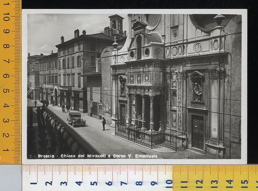Click the number 6 on the vertical yellow ruler
The image size is (258, 191).
[6, 76]
